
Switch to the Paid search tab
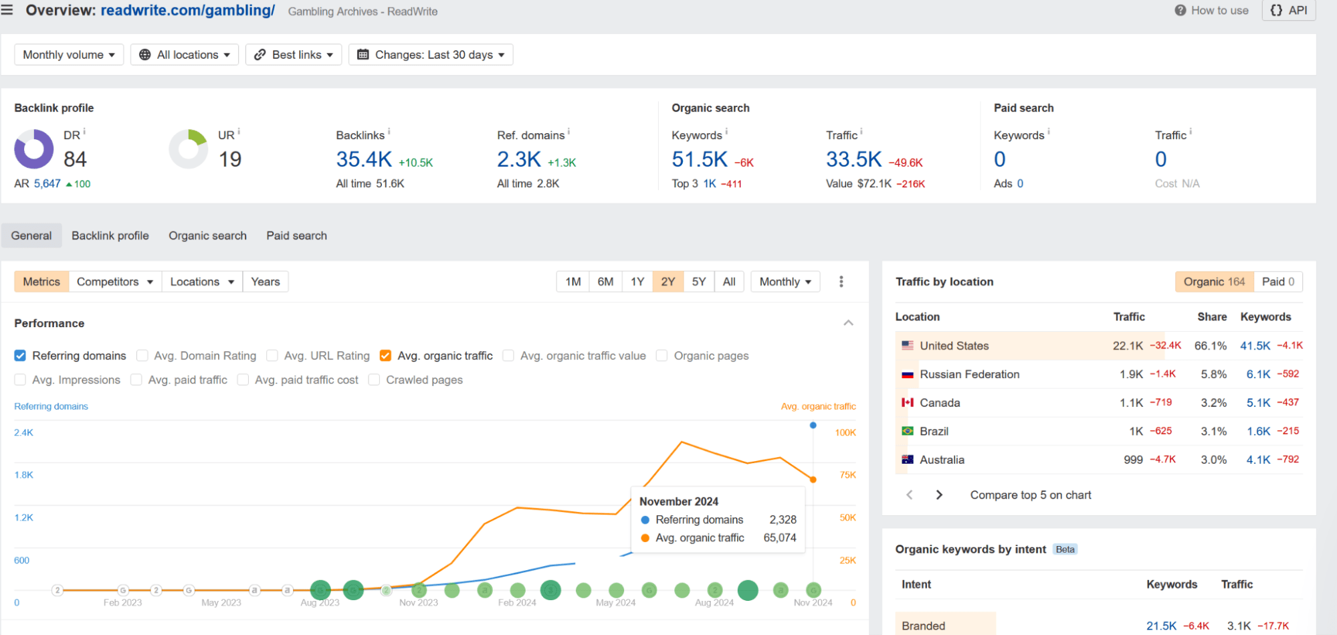(296, 236)
